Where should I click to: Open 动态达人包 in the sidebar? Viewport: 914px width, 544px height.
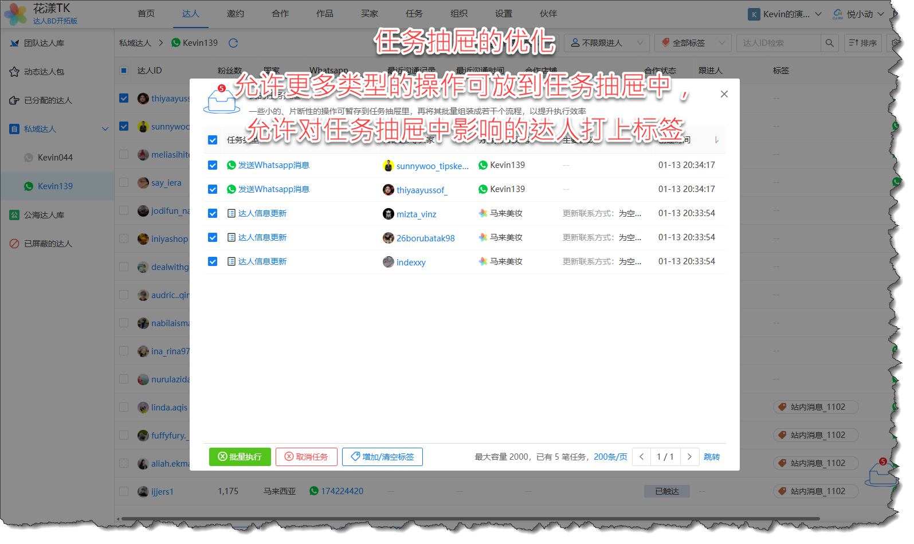44,72
